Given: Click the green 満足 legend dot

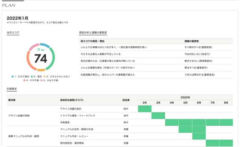Looking at the screenshot, I should click(31, 77).
